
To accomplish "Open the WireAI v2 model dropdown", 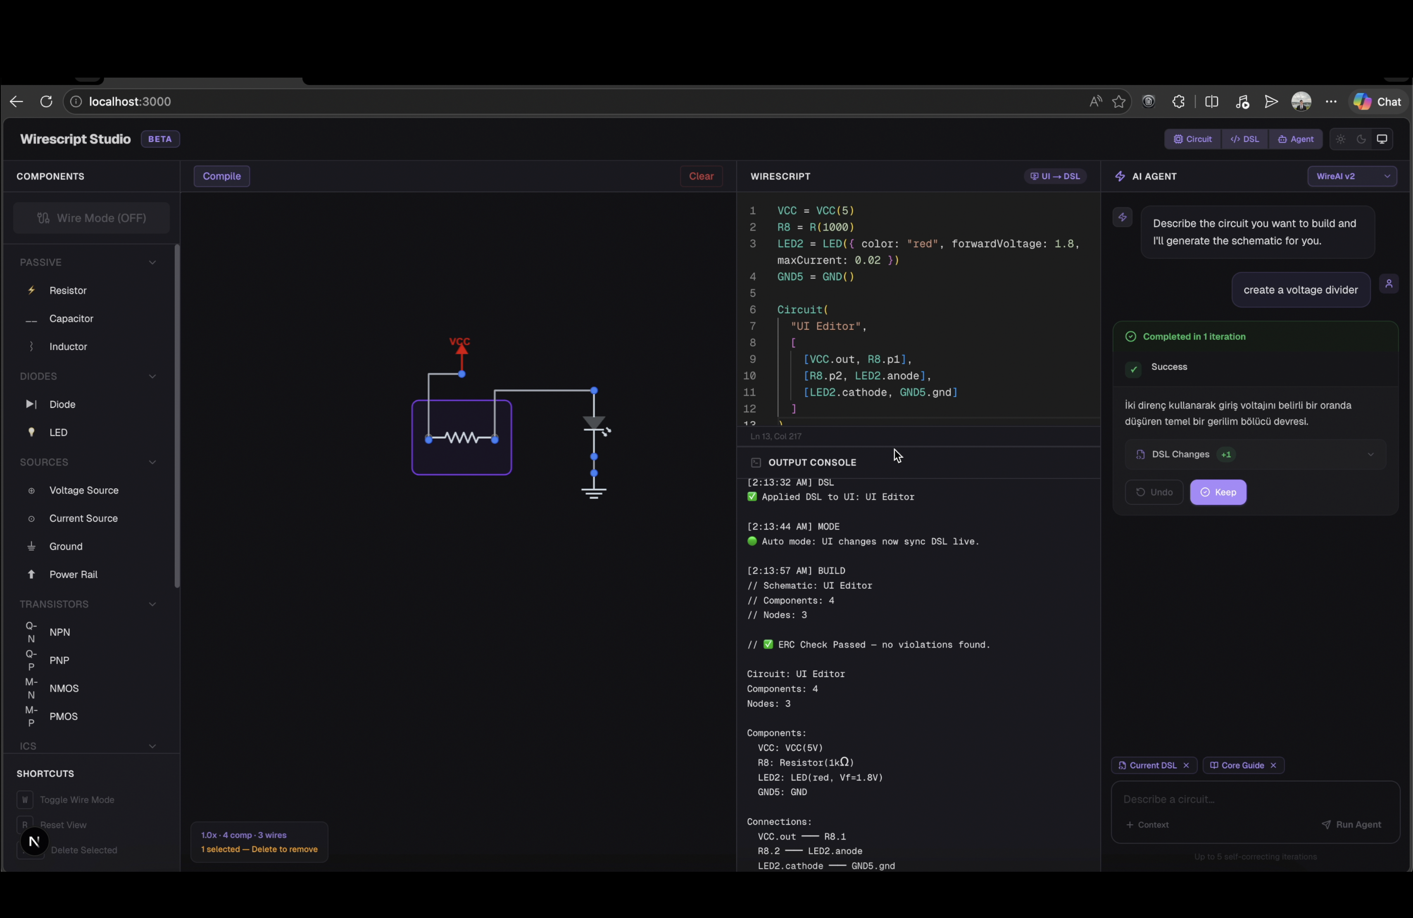I will [1351, 176].
